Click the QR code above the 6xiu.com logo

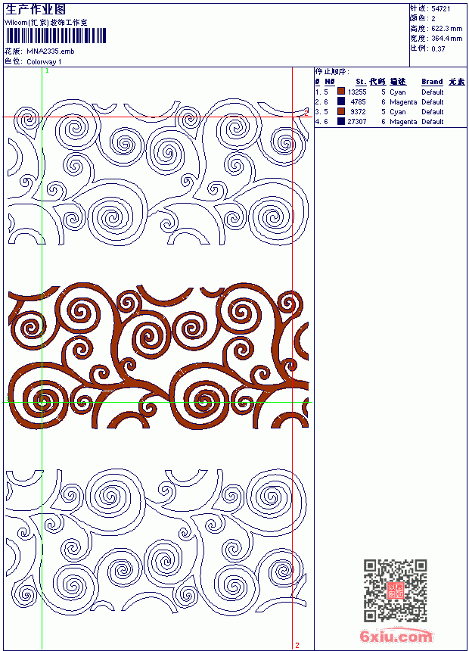tap(396, 590)
